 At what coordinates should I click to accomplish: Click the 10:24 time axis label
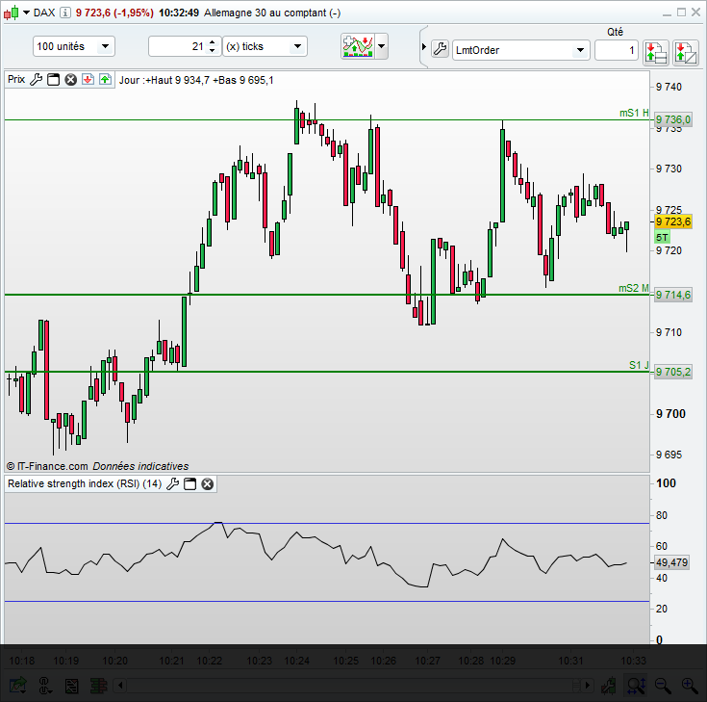click(x=296, y=661)
